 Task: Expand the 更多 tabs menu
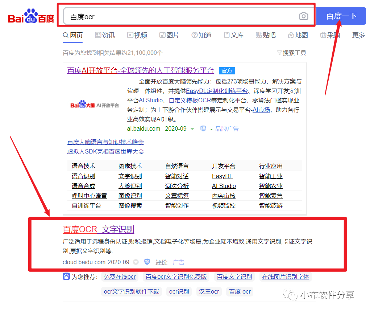[358, 35]
